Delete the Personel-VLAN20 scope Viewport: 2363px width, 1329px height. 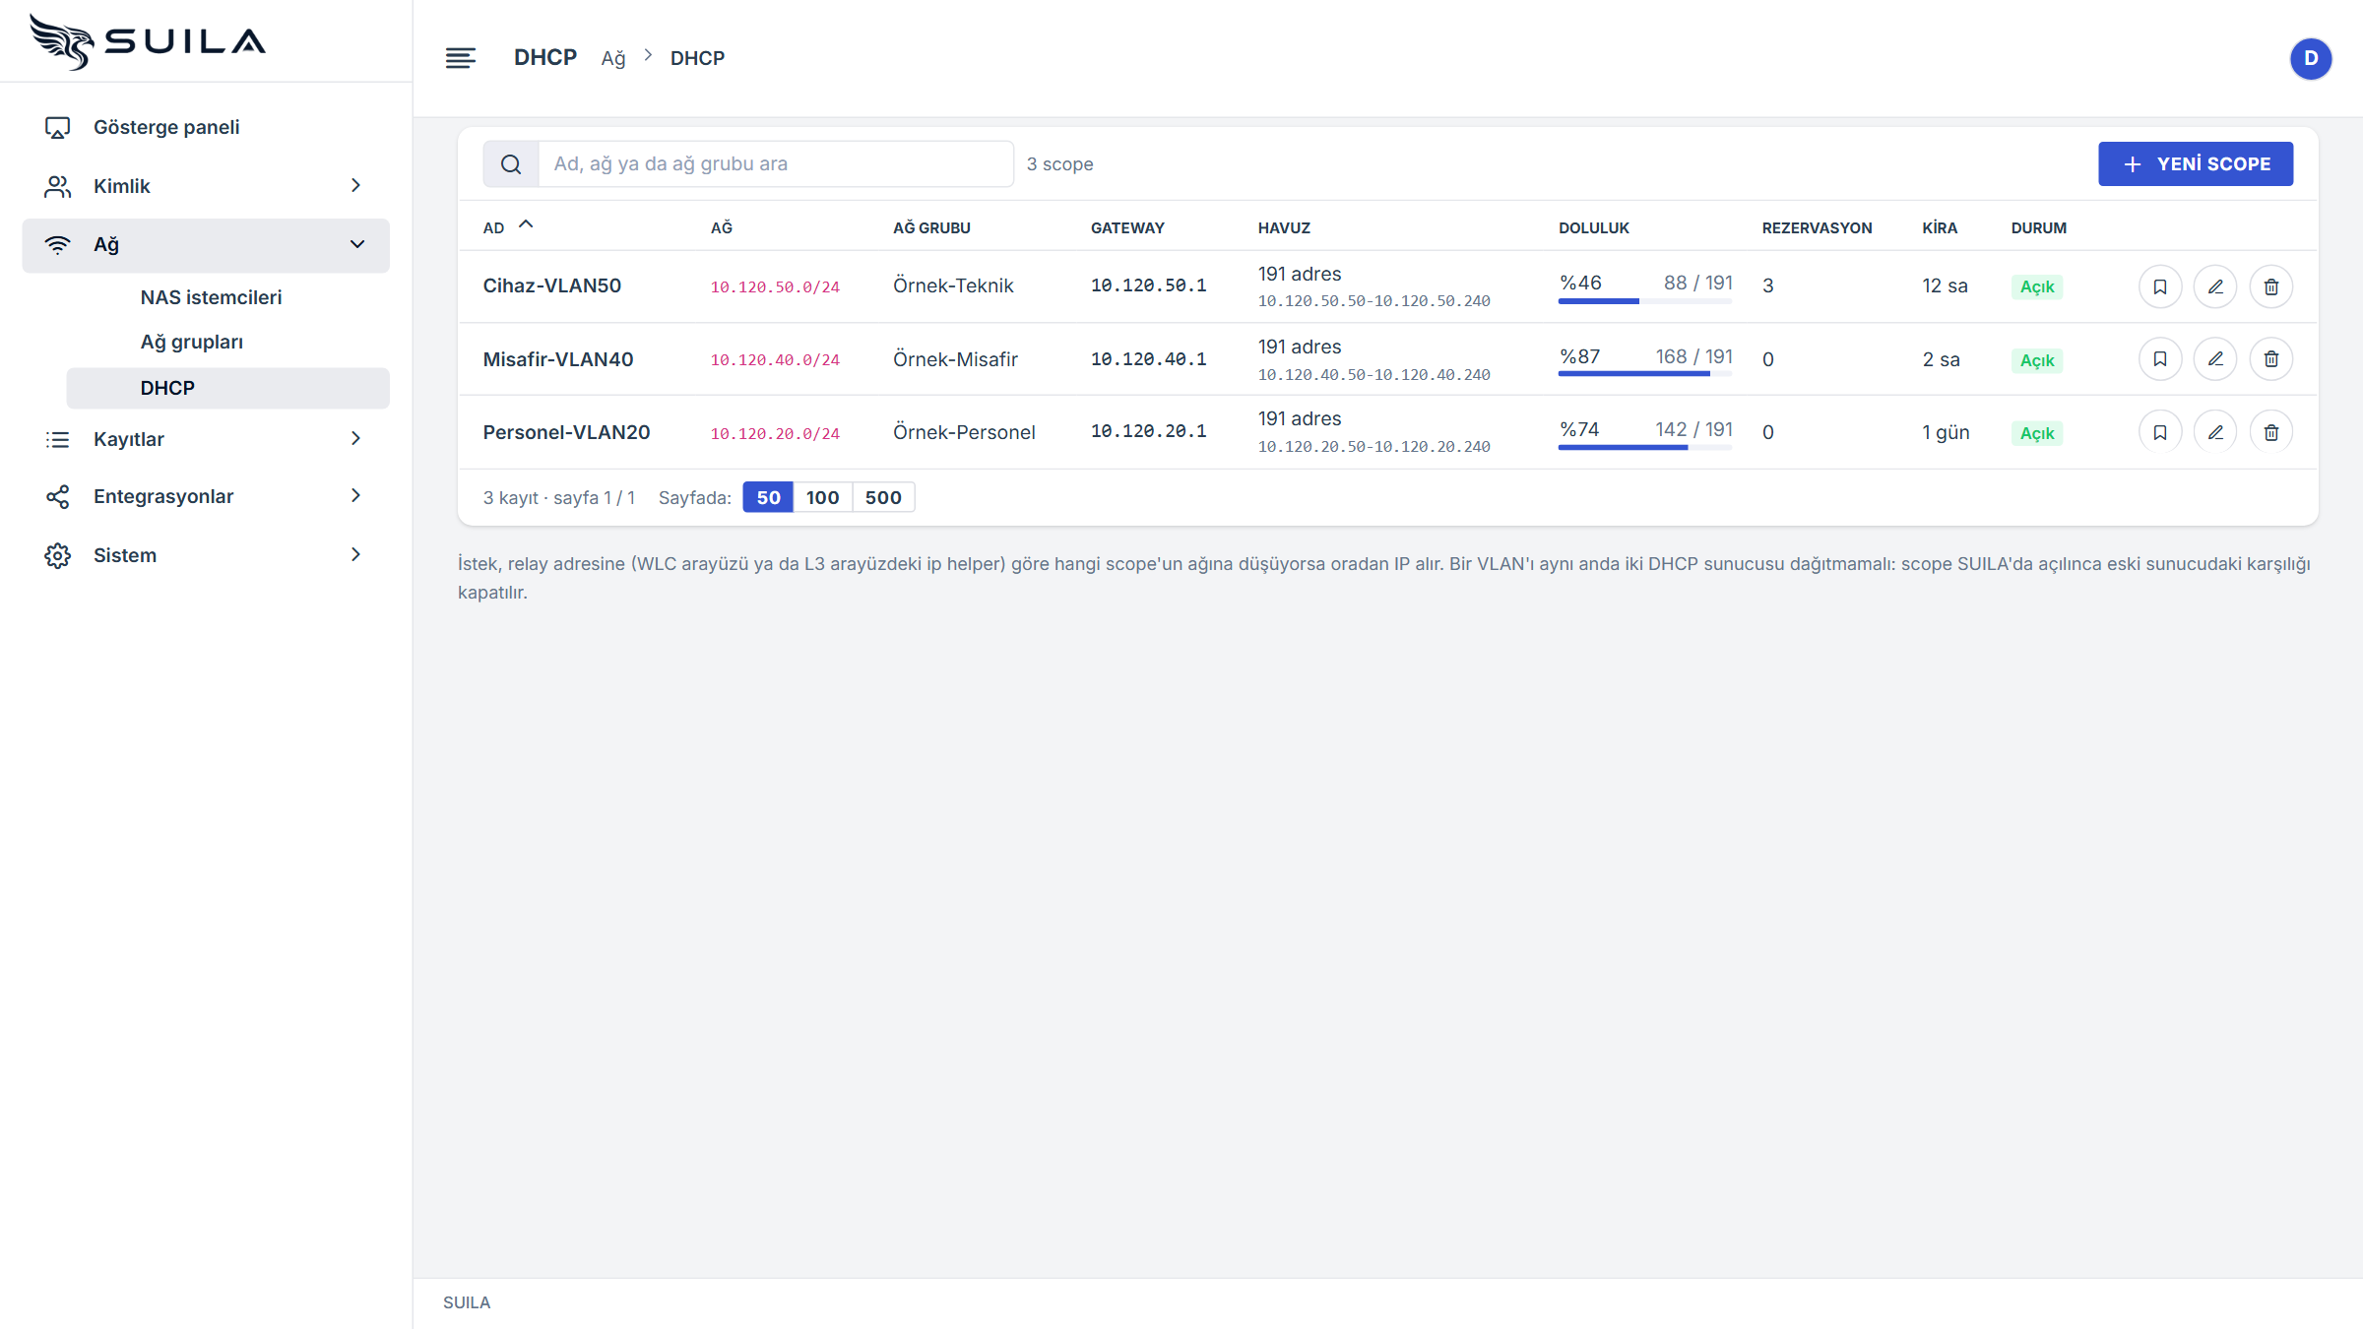coord(2271,432)
